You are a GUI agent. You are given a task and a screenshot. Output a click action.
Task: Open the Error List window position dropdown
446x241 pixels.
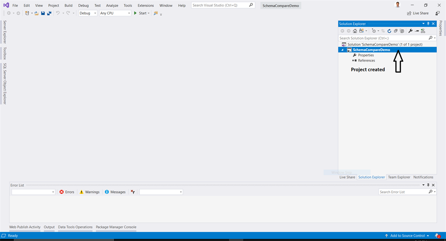423,185
